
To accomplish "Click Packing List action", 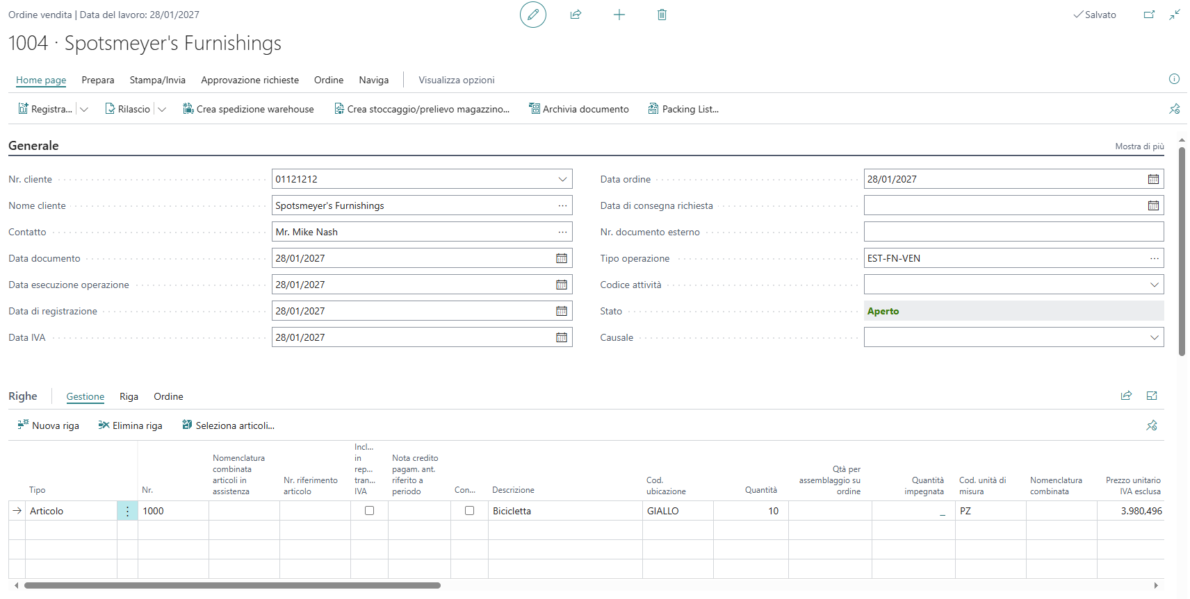I will pos(683,109).
